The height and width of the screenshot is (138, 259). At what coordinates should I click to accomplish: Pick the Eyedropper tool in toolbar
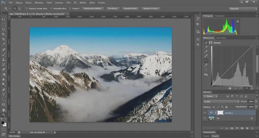(x=4, y=44)
